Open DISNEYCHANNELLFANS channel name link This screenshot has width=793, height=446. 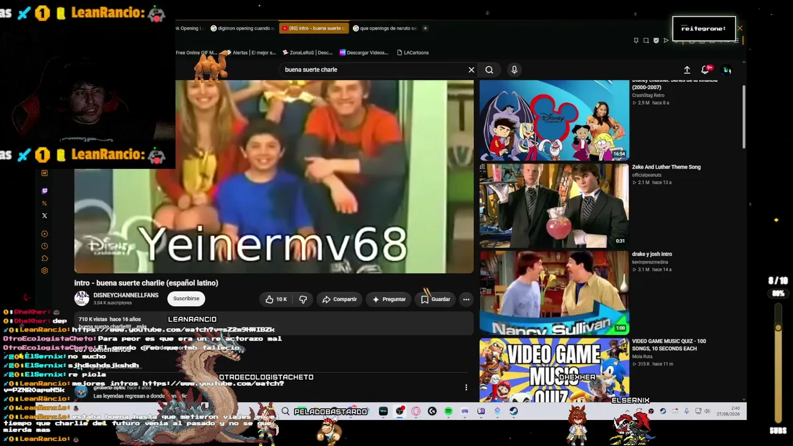point(126,295)
